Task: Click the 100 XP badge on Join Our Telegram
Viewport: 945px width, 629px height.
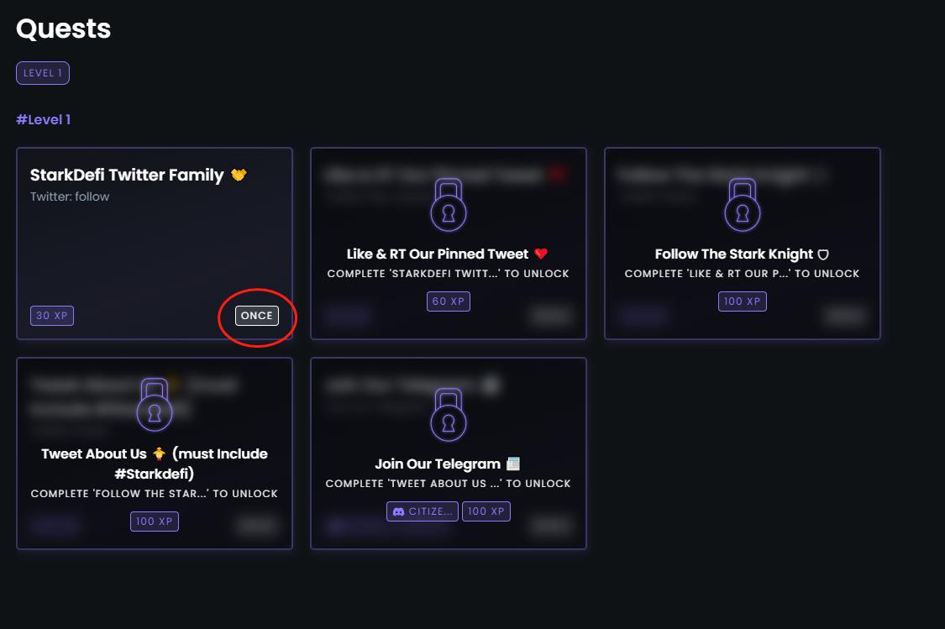Action: 486,511
